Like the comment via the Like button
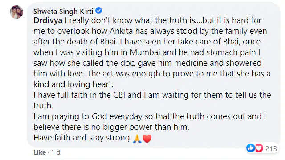The width and height of the screenshot is (285, 160). click(40, 152)
